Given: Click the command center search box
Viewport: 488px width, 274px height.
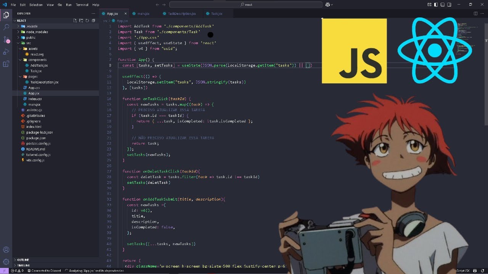Looking at the screenshot, I should coord(246,5).
